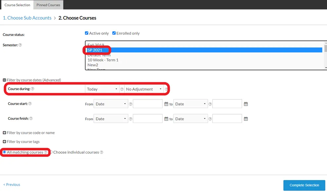This screenshot has width=327, height=192.
Task: Select New2 in the Semester list
Action: coord(204,65)
